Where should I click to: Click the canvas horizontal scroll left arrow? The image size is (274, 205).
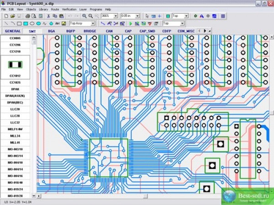click(x=39, y=196)
